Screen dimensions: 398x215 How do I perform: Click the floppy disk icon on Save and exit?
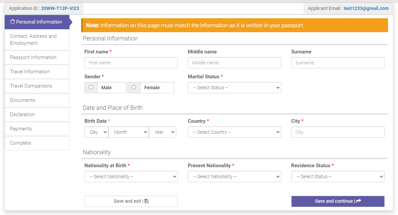146,201
